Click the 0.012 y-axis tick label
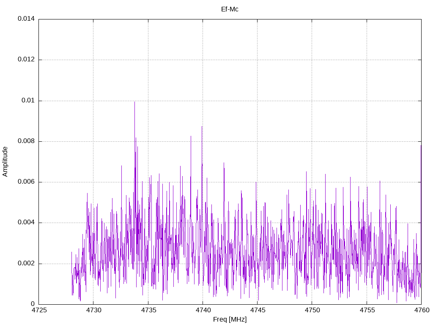The width and height of the screenshot is (433, 325). (26, 59)
